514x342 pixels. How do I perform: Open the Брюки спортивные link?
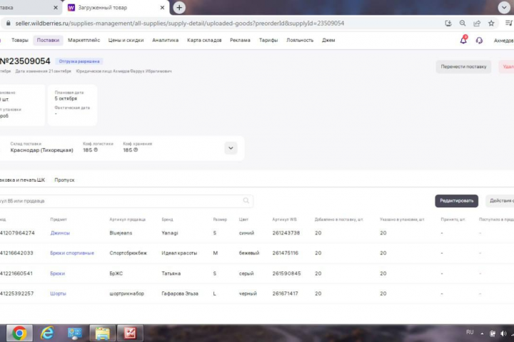click(x=72, y=253)
